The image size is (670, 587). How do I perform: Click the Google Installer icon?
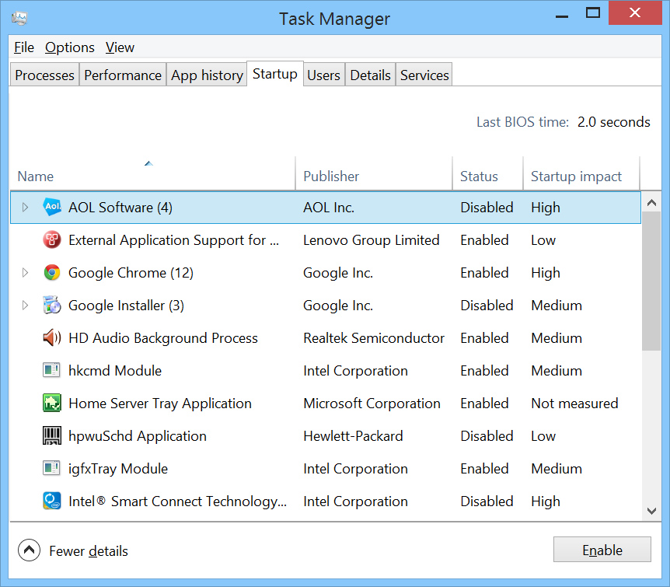pos(52,306)
